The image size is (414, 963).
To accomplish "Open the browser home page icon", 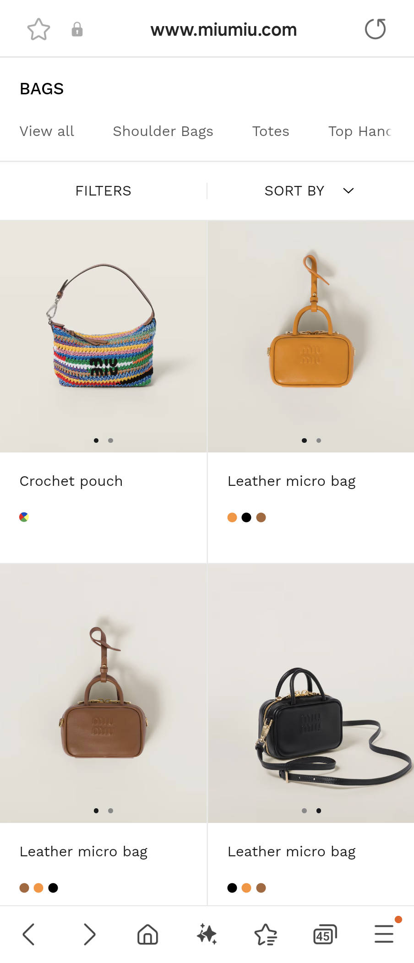I will (148, 934).
